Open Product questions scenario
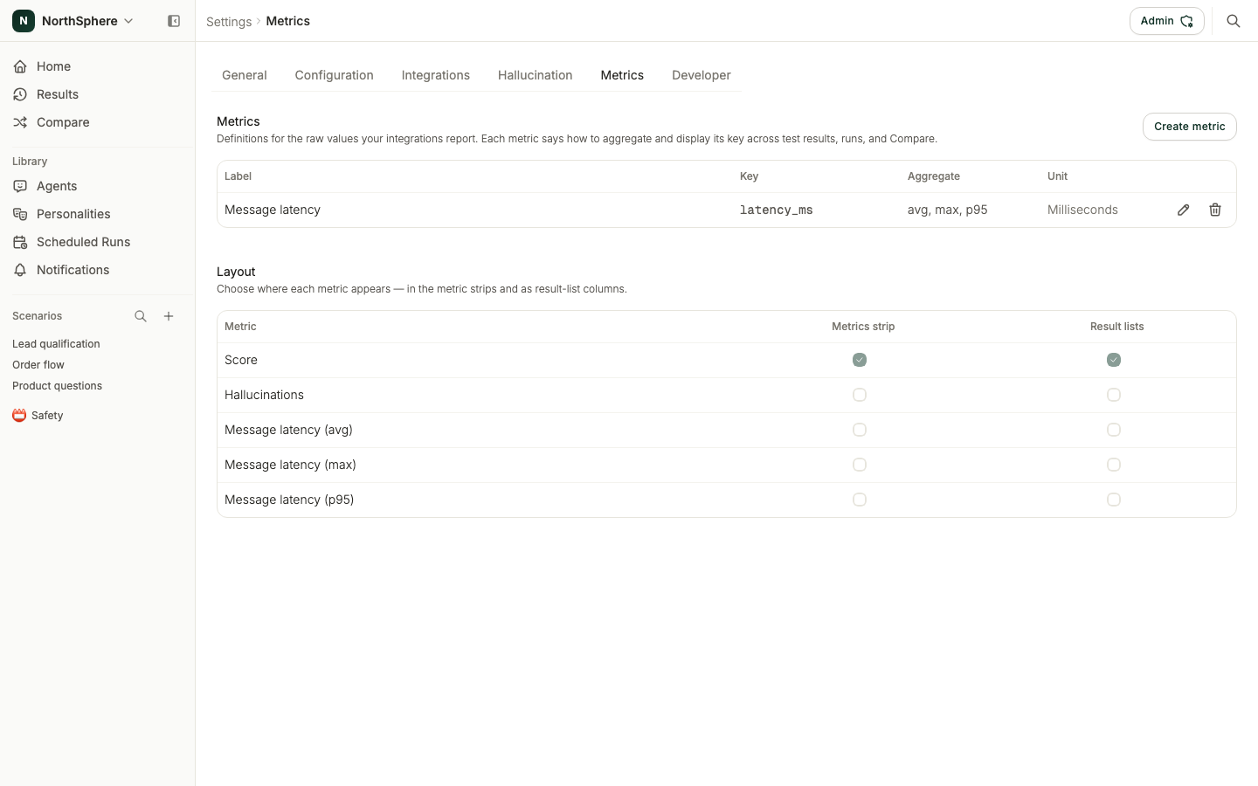This screenshot has width=1258, height=786. (57, 386)
